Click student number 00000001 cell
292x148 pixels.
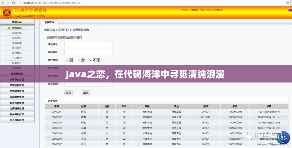57,112
